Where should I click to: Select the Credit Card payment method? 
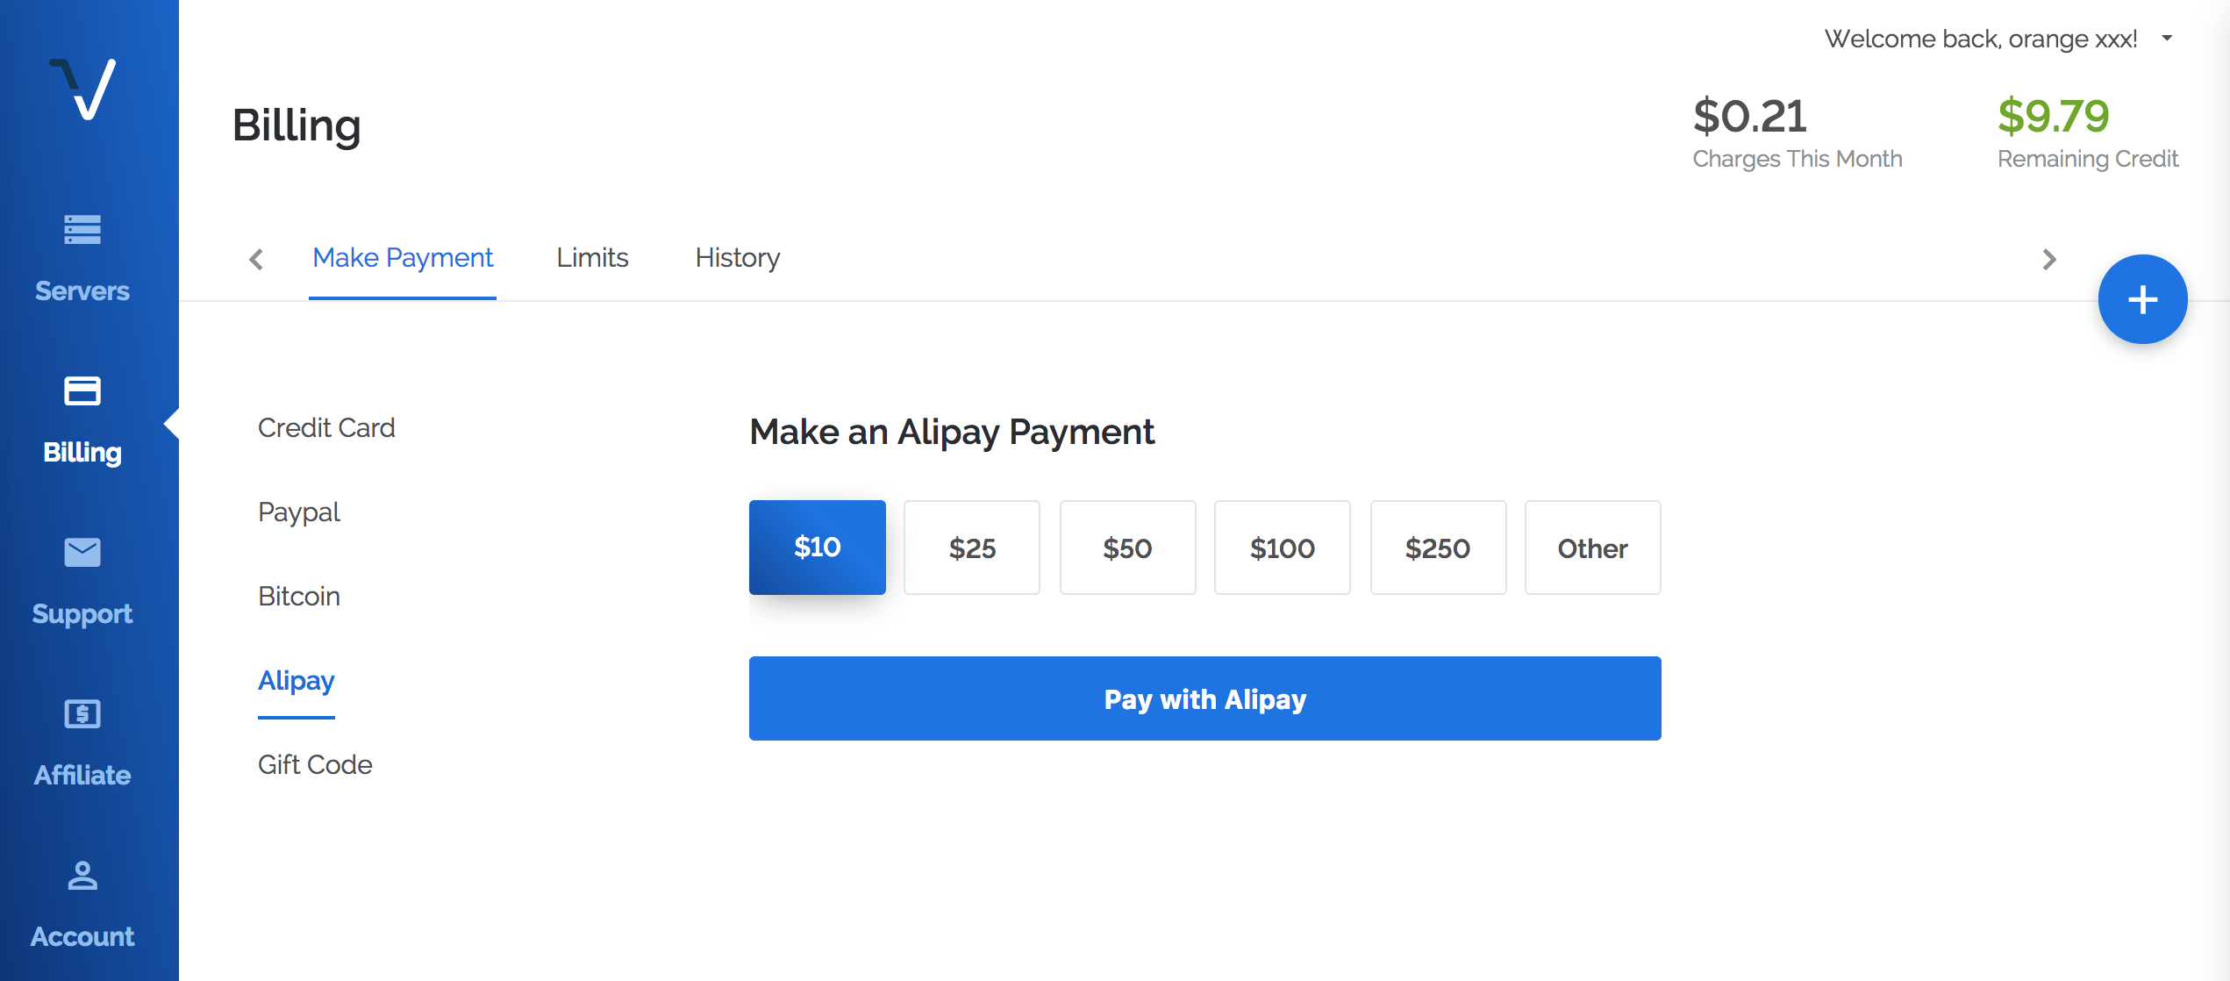(x=326, y=428)
